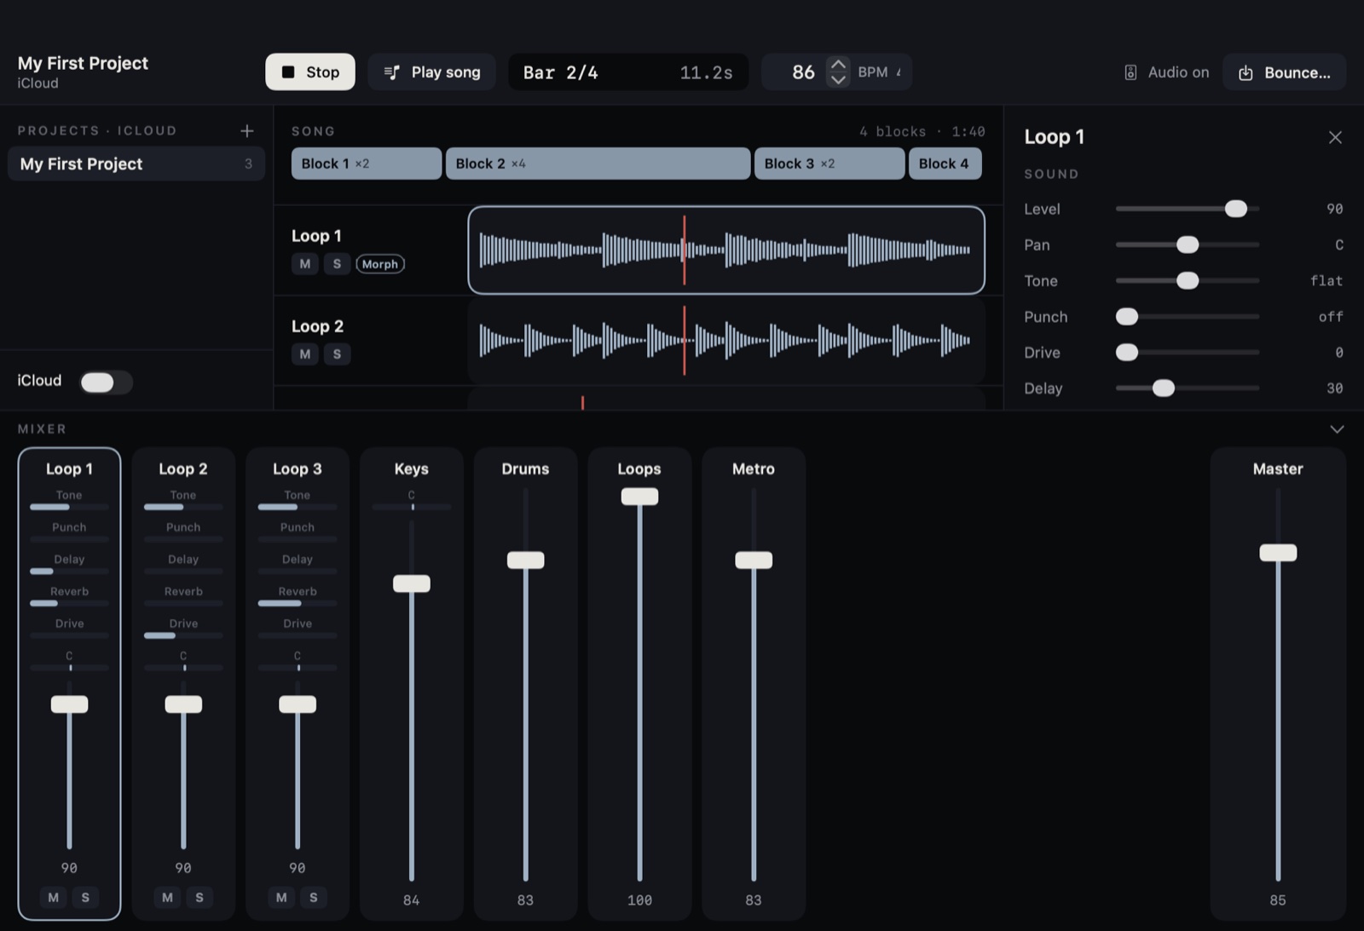Adjust Loop 2 mixer Drive mini slider

point(183,635)
